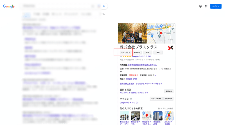225x125 pixels.
Task: Open the 株式会社プラス office photo thumbnail
Action: click(136, 116)
